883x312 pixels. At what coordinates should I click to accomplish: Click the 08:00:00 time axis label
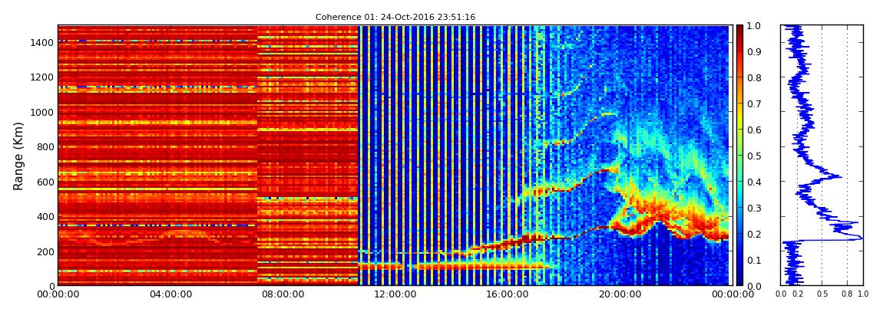tap(282, 294)
